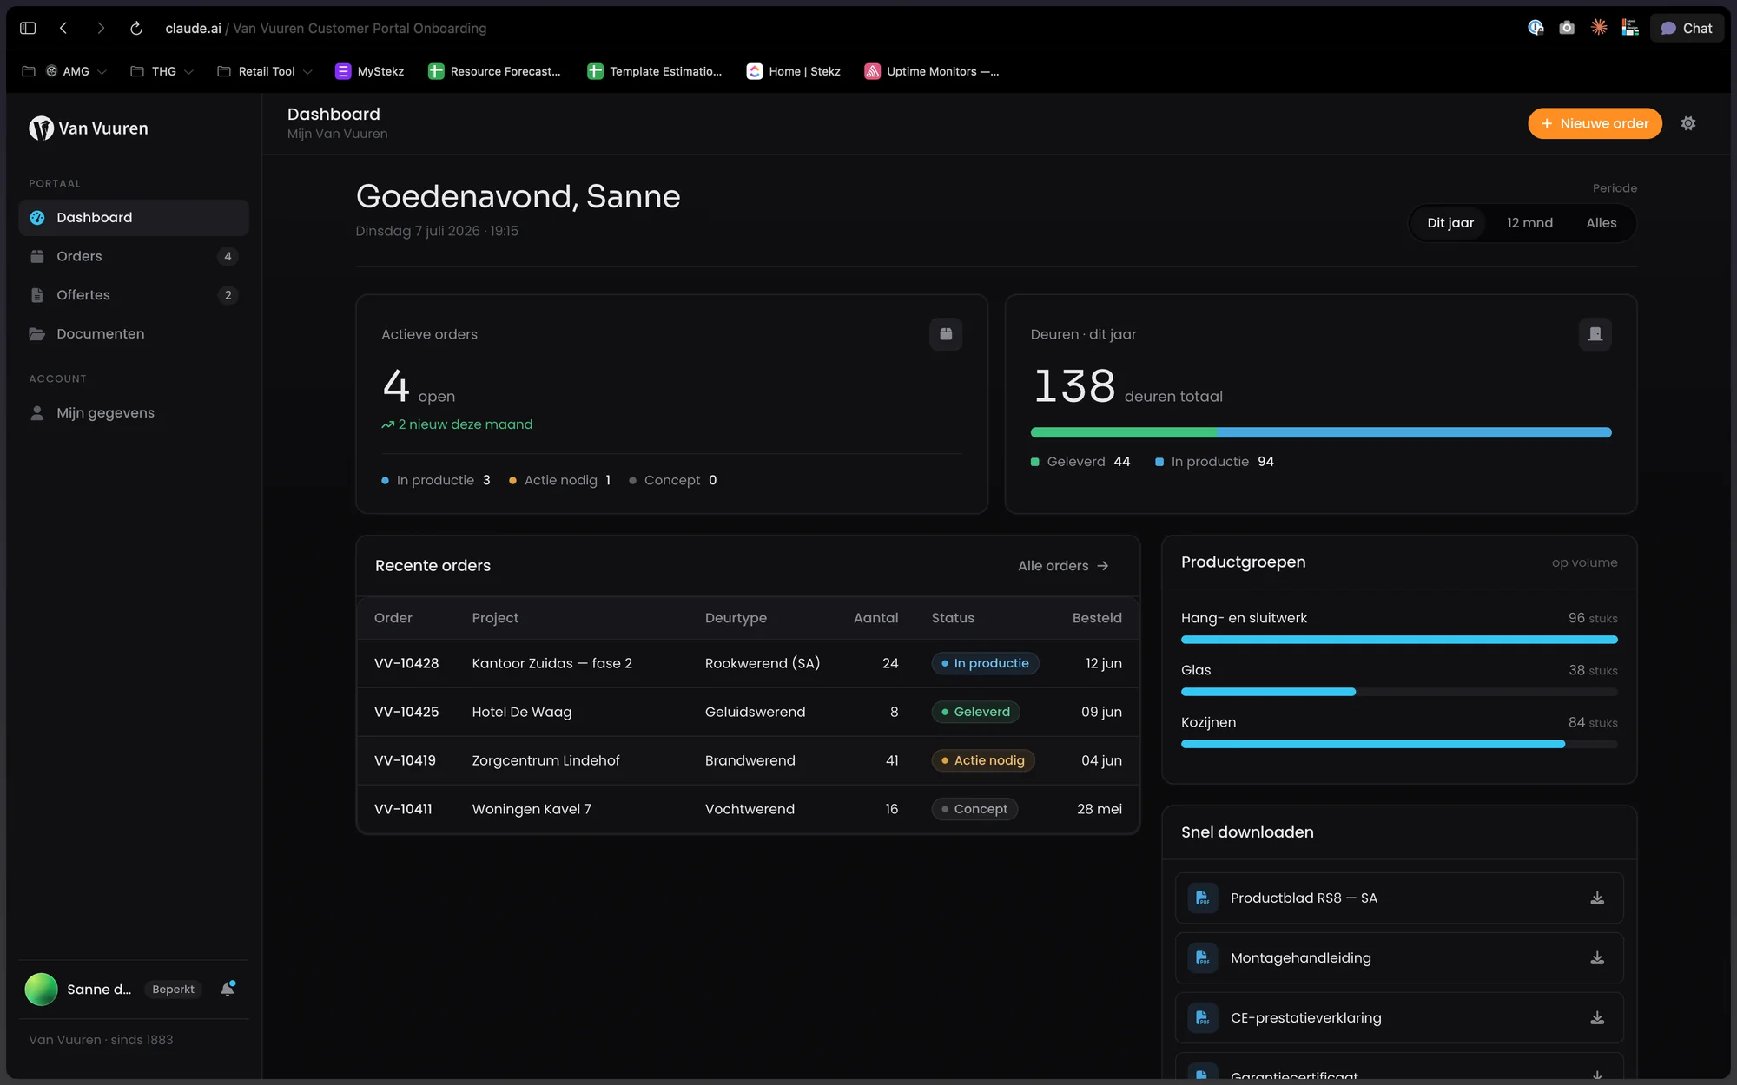Click the Zorgcentrum Lindehof project name
Screen dimensions: 1737x1085
pyautogui.click(x=545, y=760)
